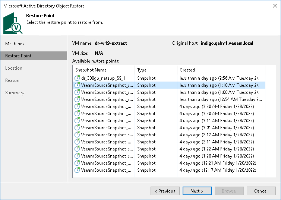This screenshot has width=281, height=200.
Task: Click snapshot icon for 3:30 AM Friday restore point
Action: pos(78,107)
